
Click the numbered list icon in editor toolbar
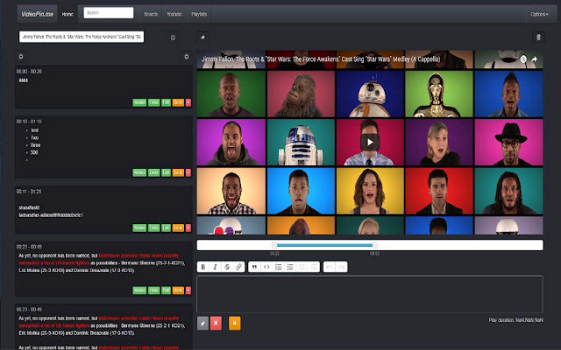tap(290, 267)
